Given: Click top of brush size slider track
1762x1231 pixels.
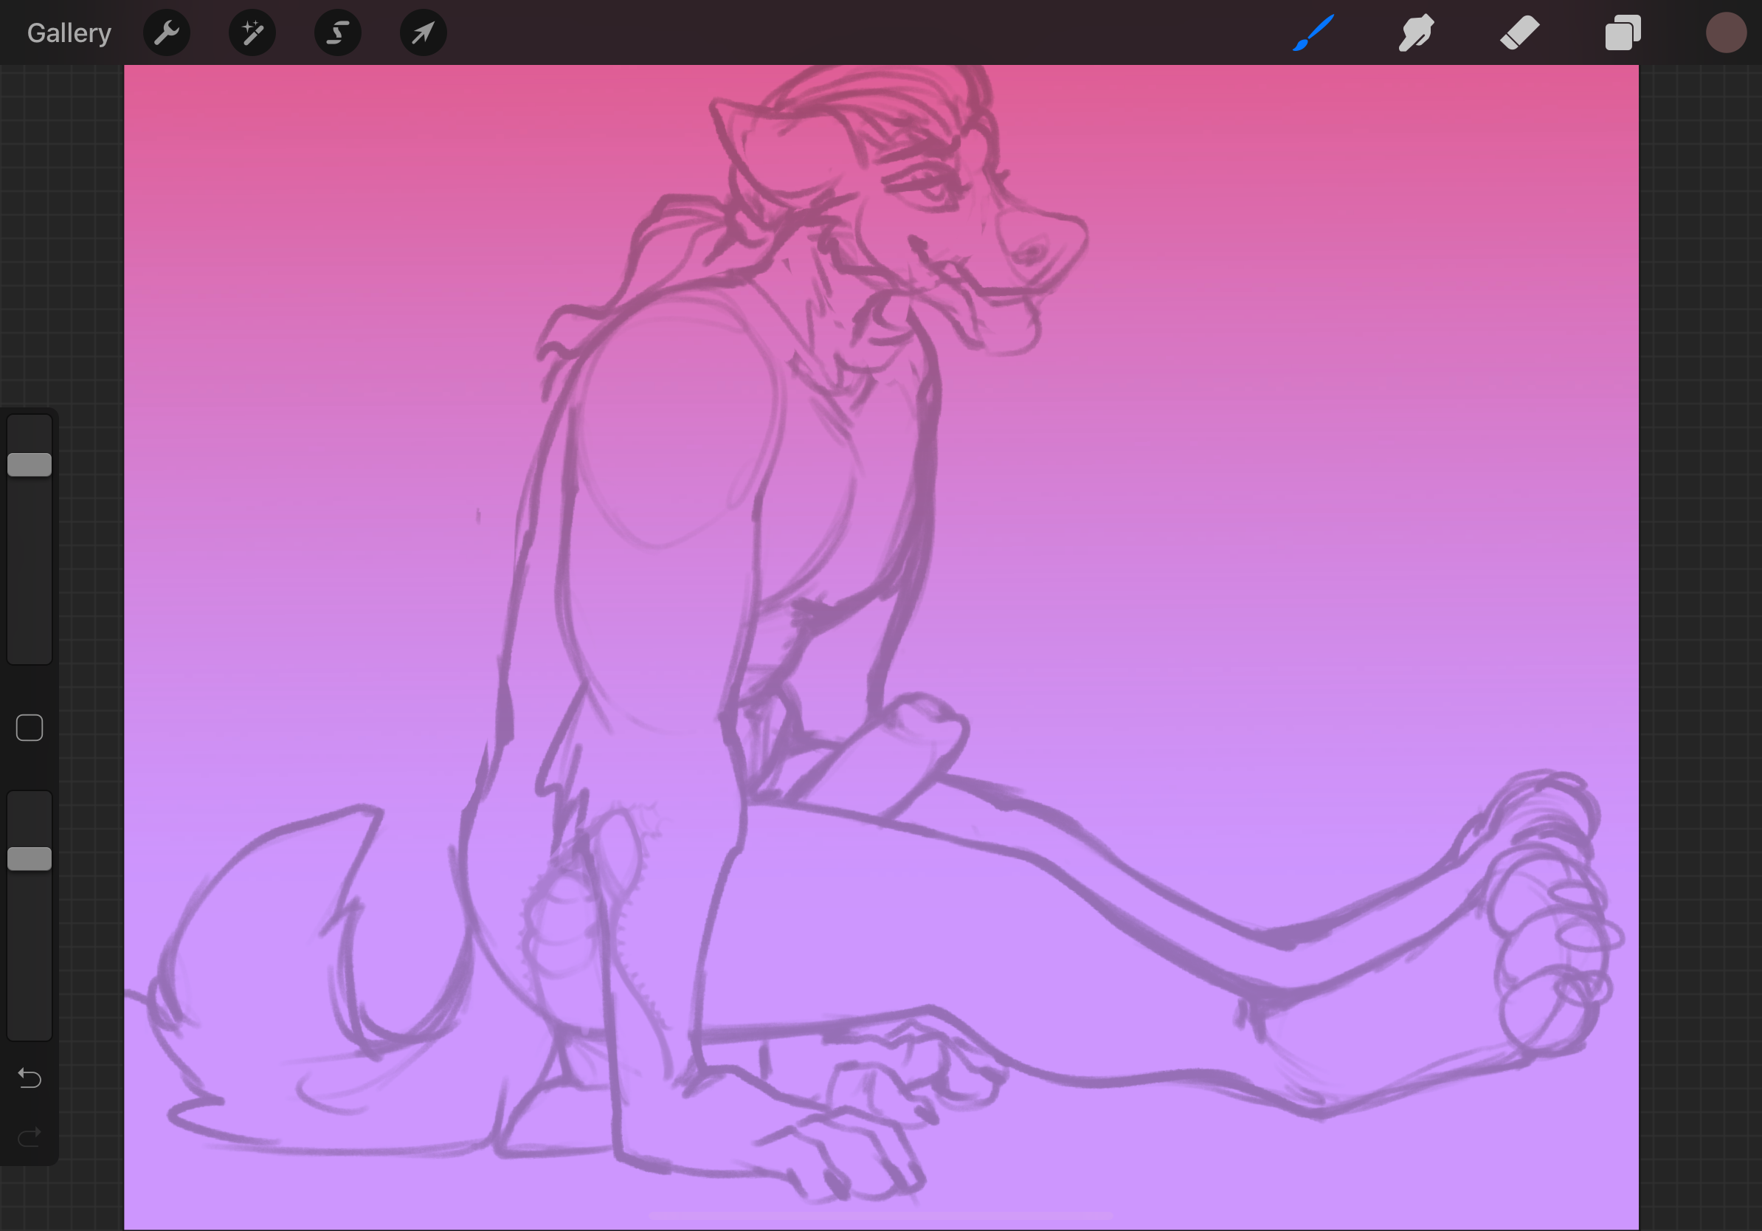Looking at the screenshot, I should pos(30,427).
